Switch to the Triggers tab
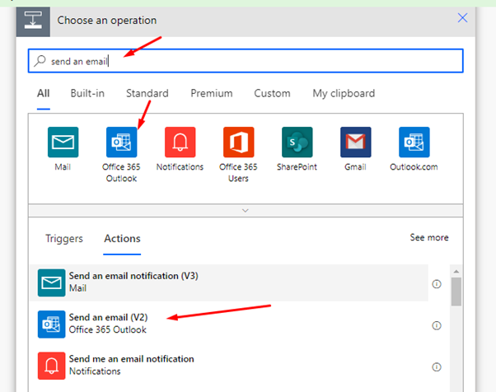 tap(64, 238)
